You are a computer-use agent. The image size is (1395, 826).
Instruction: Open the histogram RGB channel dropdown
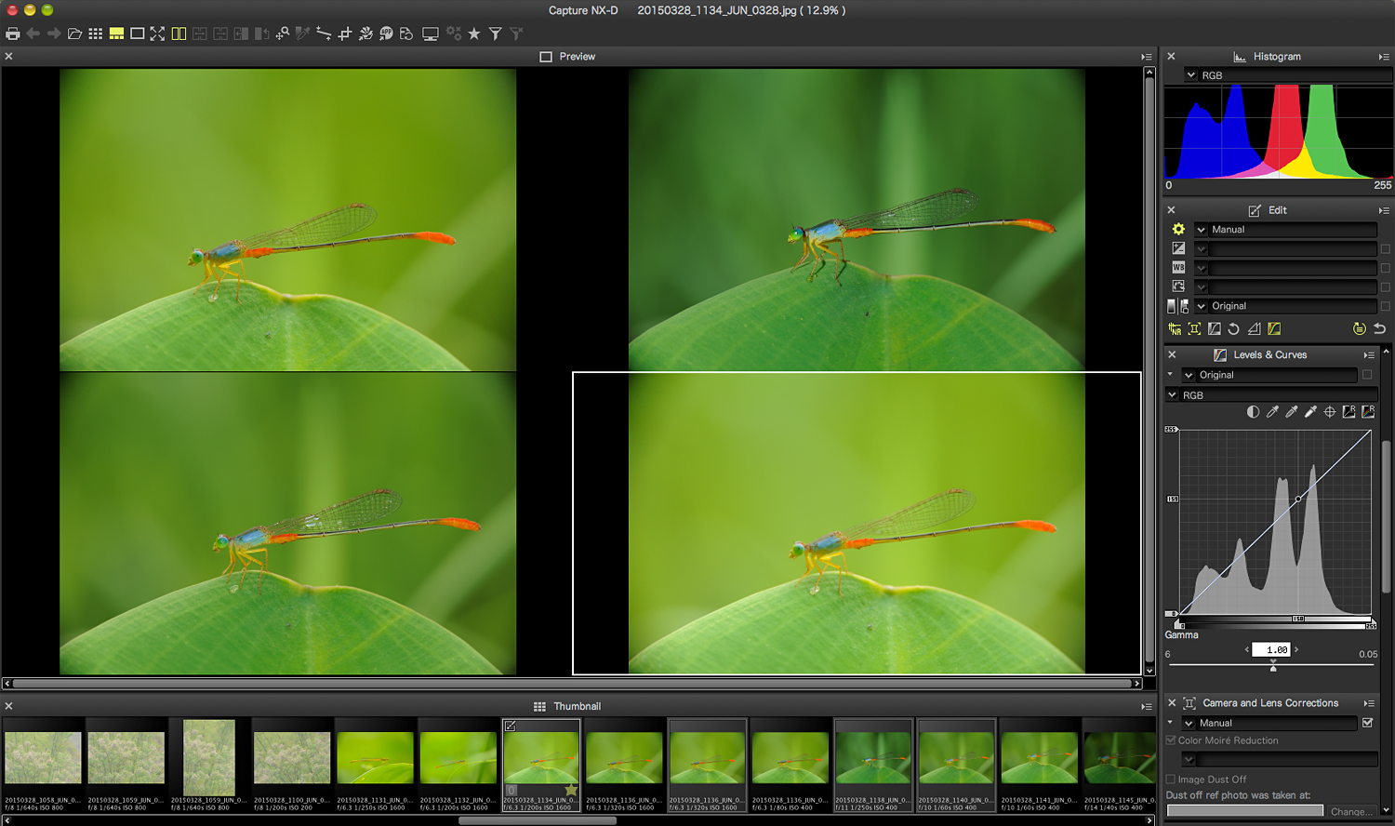[1191, 75]
